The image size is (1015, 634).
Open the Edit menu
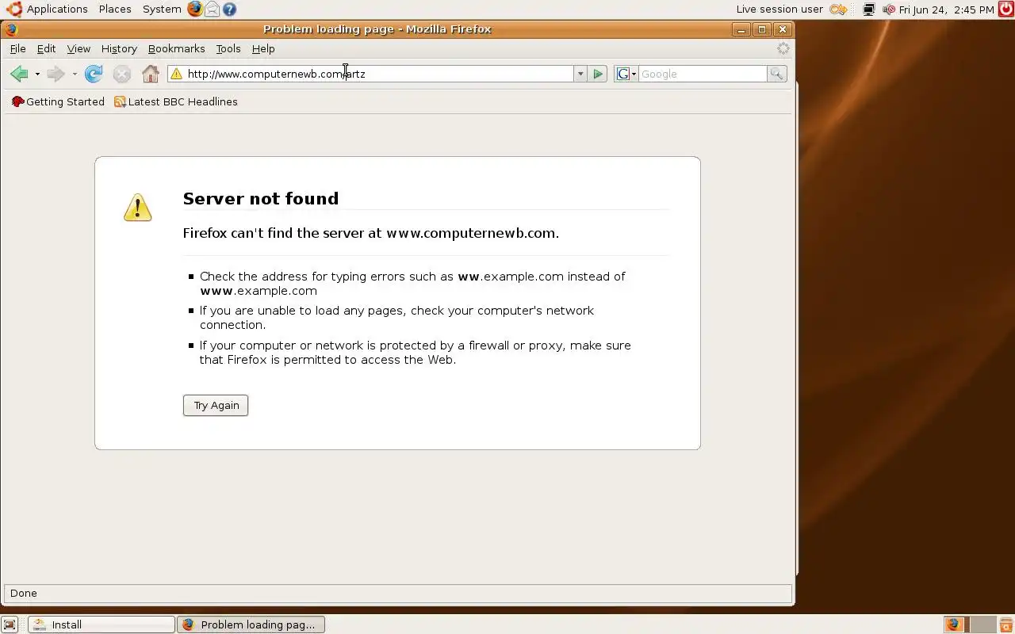click(46, 48)
